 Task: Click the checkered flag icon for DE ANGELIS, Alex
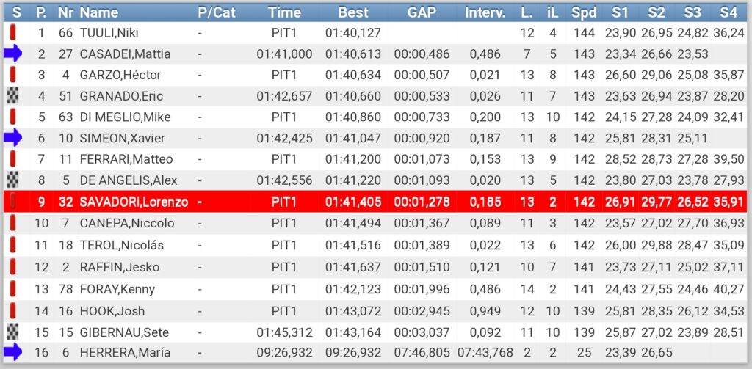(12, 180)
